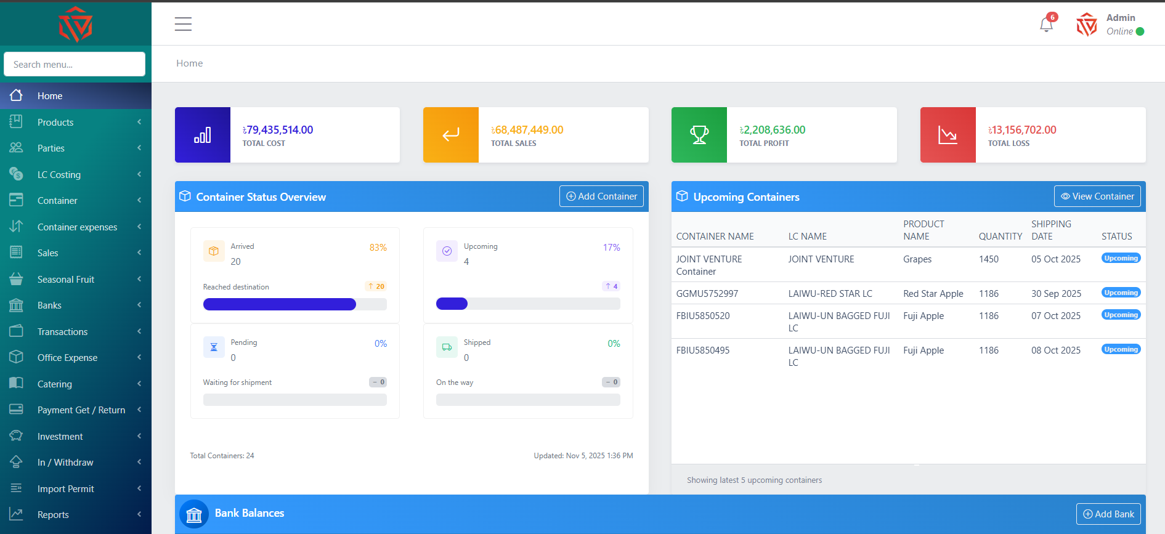Open the notification bell icon

click(1046, 24)
